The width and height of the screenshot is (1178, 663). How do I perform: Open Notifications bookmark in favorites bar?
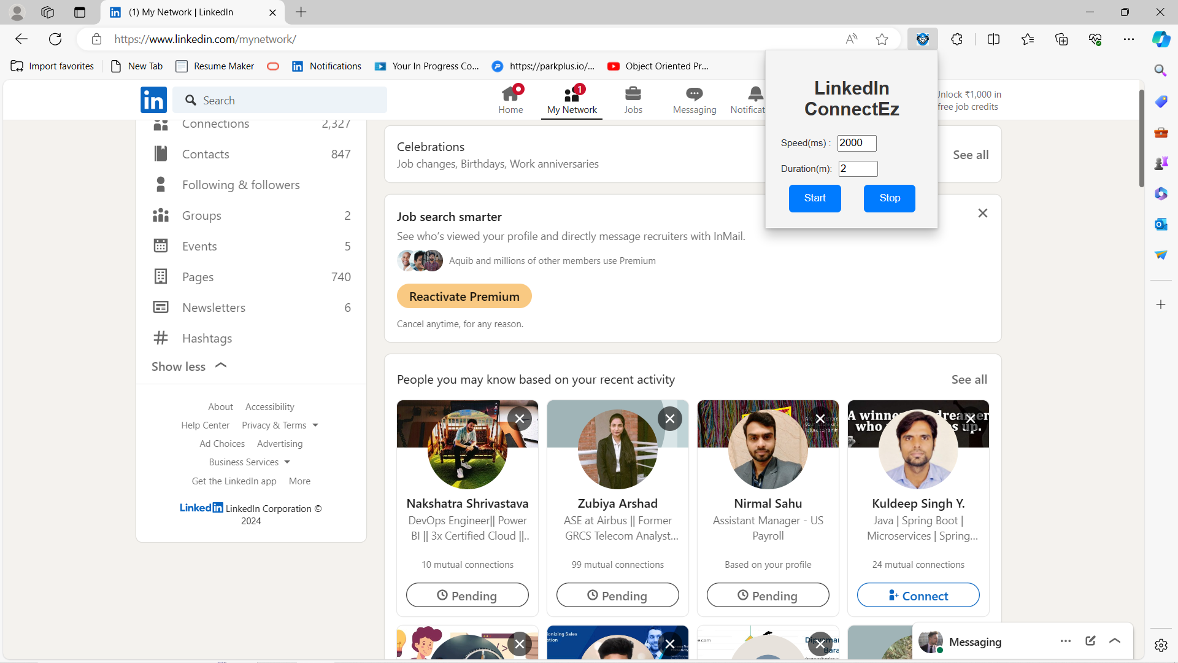(327, 66)
